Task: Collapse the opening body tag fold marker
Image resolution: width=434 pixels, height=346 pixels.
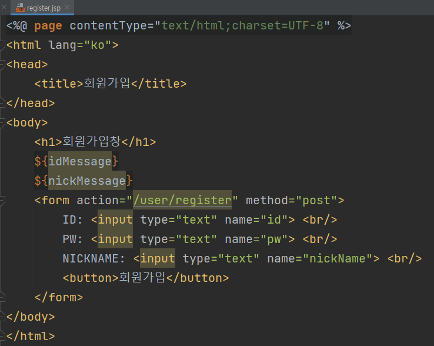Action: point(2,123)
